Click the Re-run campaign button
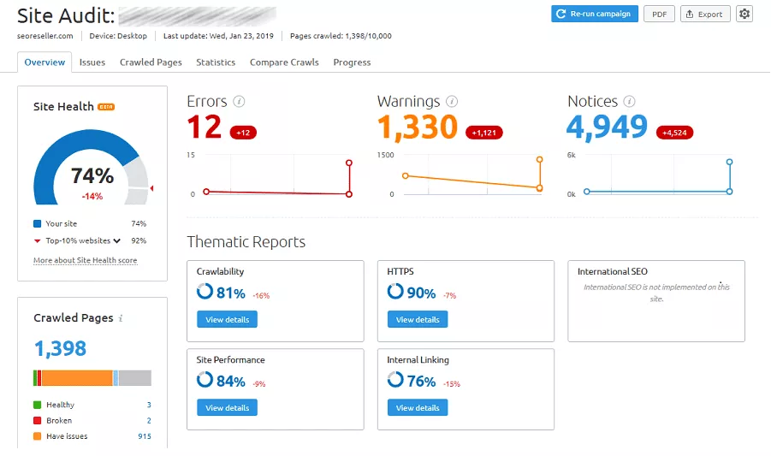This screenshot has height=456, width=771. [x=595, y=14]
